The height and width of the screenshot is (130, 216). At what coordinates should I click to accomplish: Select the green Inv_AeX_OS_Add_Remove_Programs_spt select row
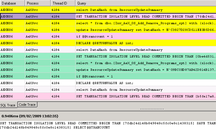(145, 63)
